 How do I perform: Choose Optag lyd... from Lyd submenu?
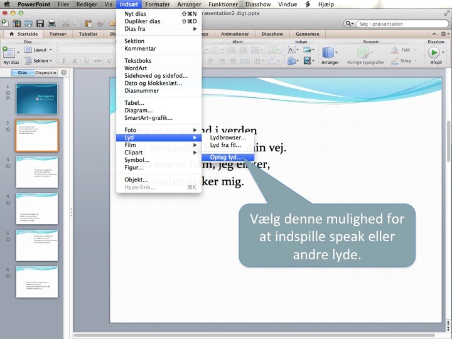pyautogui.click(x=228, y=158)
